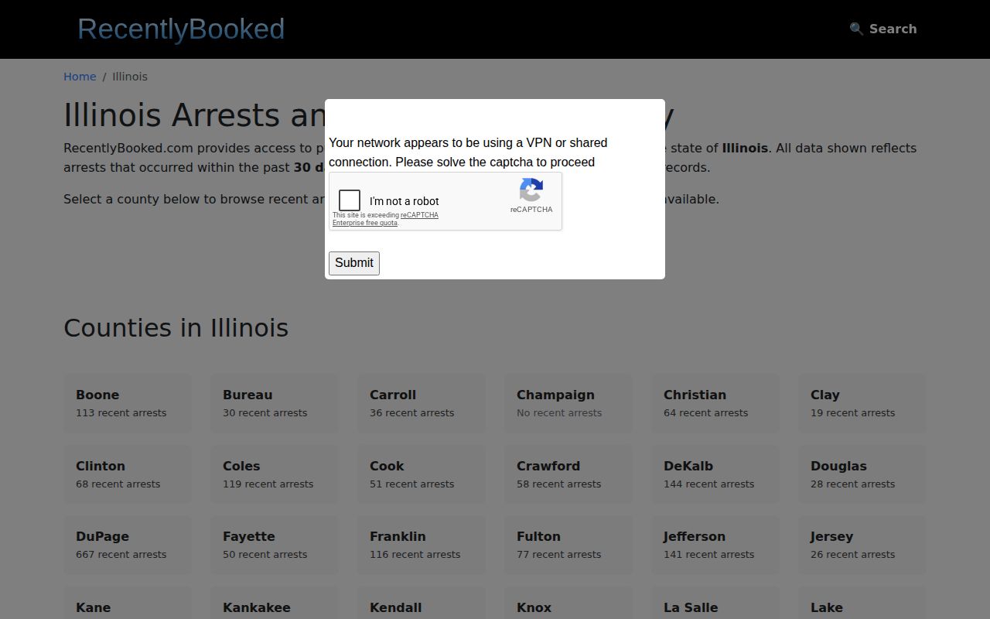Go to Home breadcrumb link
Screen dimensions: 990x619
(x=80, y=77)
